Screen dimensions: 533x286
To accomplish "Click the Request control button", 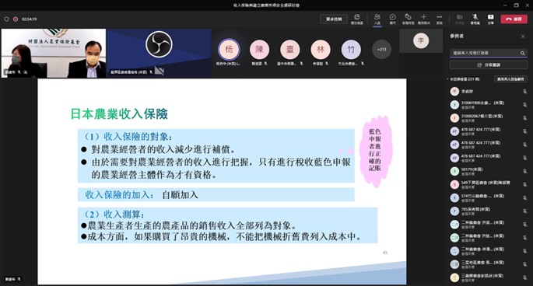I will pyautogui.click(x=334, y=19).
